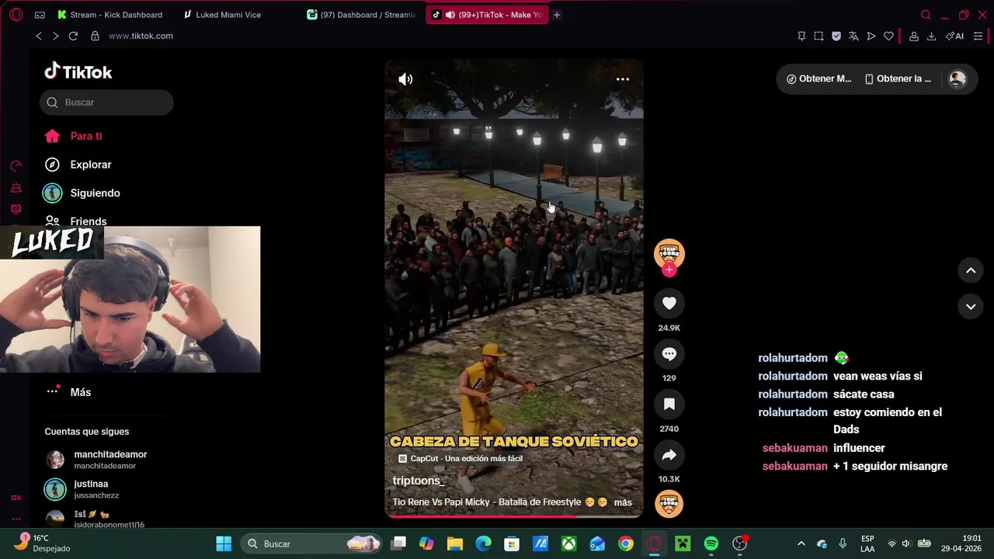Open browser downloads
Screen dimensions: 994x559
[931, 36]
